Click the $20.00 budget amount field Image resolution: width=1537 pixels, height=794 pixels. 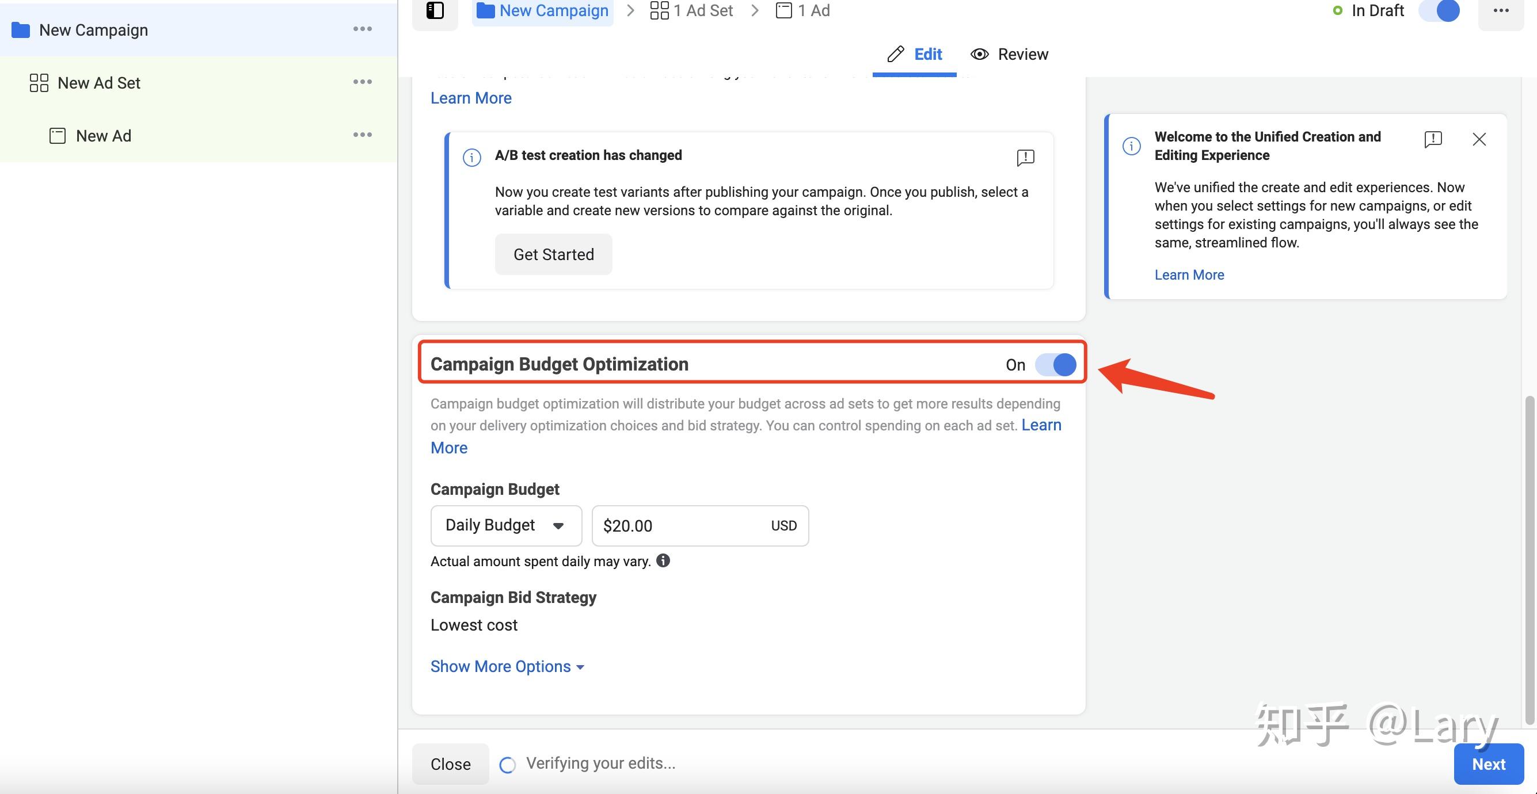click(x=680, y=525)
